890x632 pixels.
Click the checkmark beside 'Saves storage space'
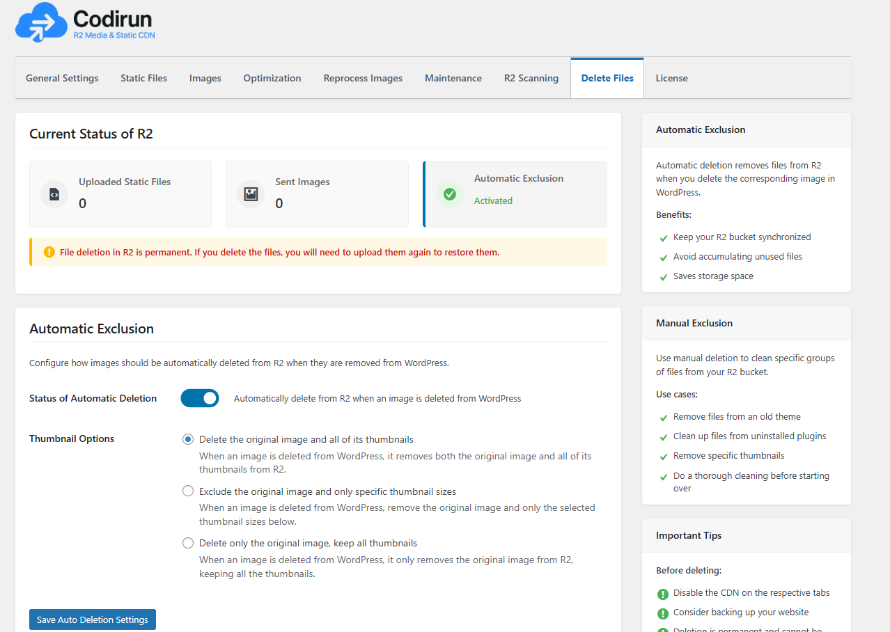[x=663, y=277]
